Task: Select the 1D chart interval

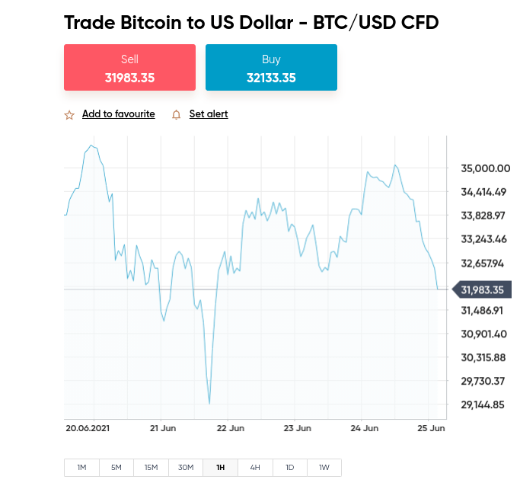Action: point(290,468)
